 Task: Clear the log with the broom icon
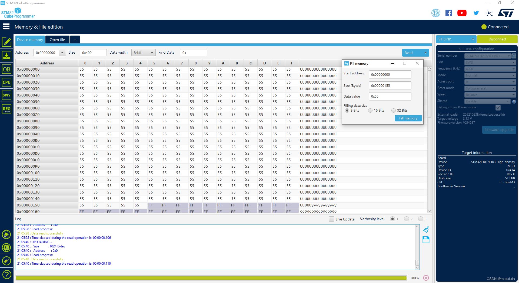point(426,229)
